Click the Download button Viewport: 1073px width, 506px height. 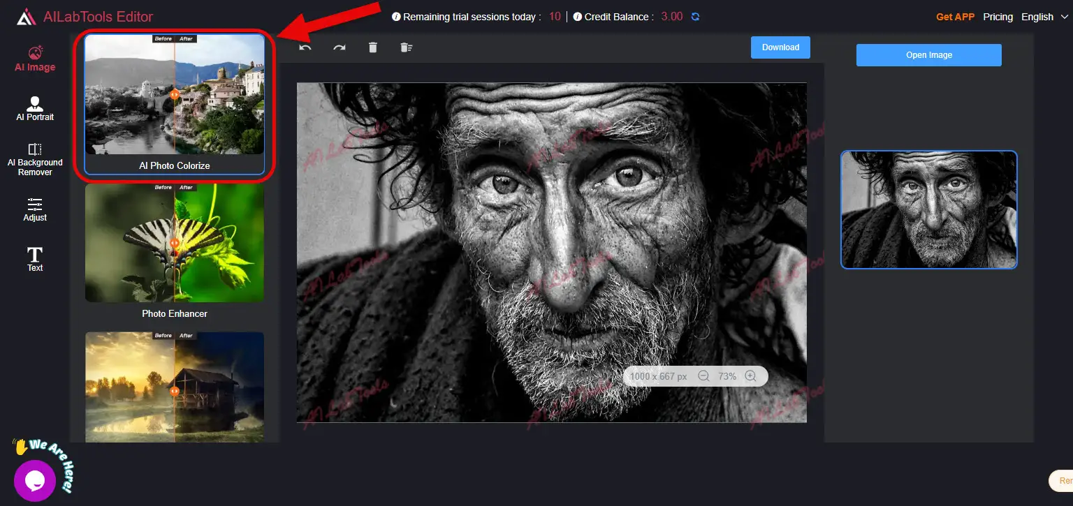coord(780,47)
